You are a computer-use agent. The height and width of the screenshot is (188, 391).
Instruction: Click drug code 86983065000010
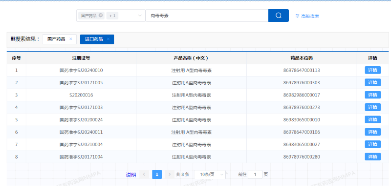(x=302, y=120)
